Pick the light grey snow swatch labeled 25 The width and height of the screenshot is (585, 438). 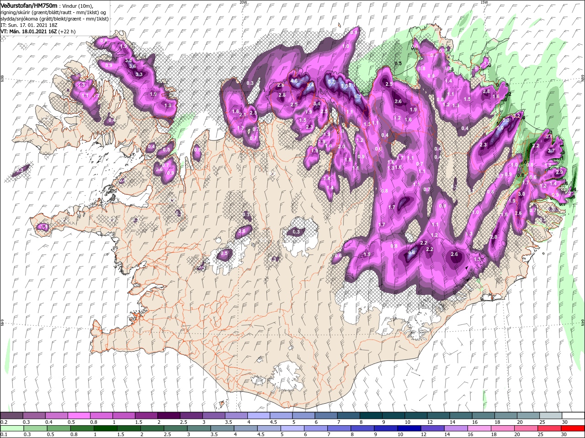coord(551,416)
